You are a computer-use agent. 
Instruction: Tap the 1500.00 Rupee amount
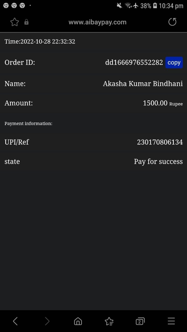pyautogui.click(x=163, y=103)
